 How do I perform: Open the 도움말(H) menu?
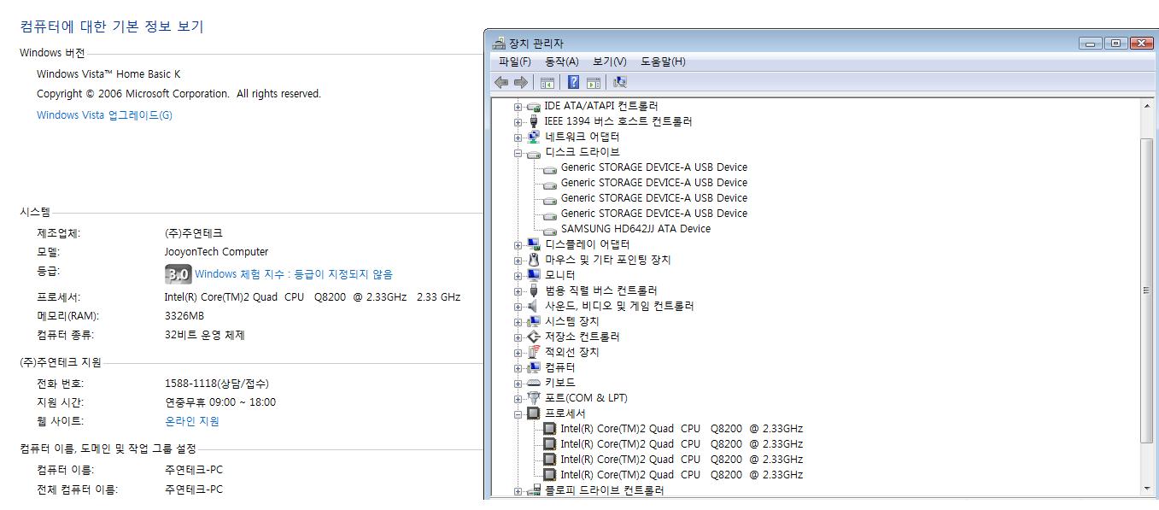(663, 62)
